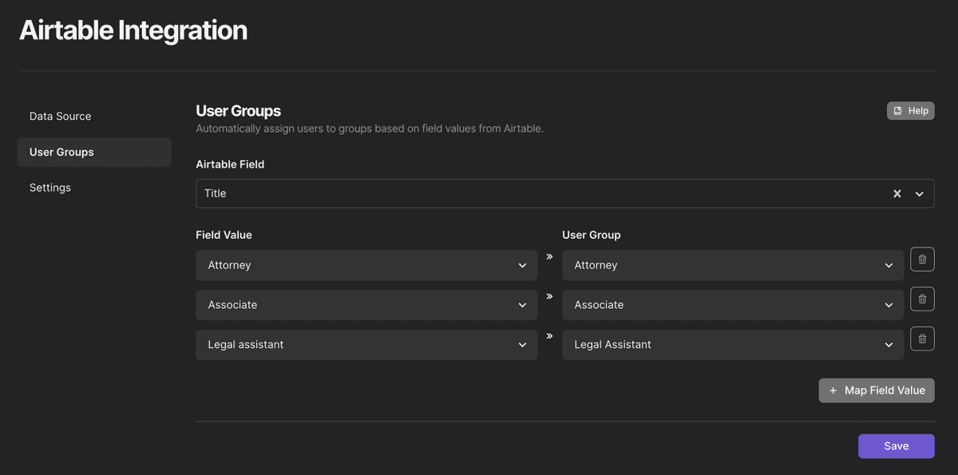Click the 'Automatically assign users to groups' description
This screenshot has height=475, width=958.
(370, 129)
